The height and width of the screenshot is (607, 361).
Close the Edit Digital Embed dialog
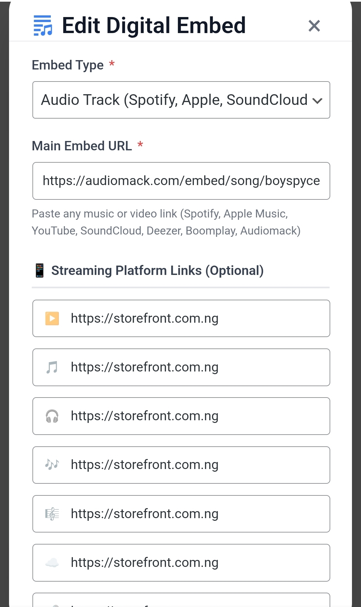[x=314, y=25]
